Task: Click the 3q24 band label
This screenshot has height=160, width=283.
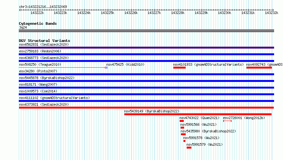Action: click(x=23, y=27)
